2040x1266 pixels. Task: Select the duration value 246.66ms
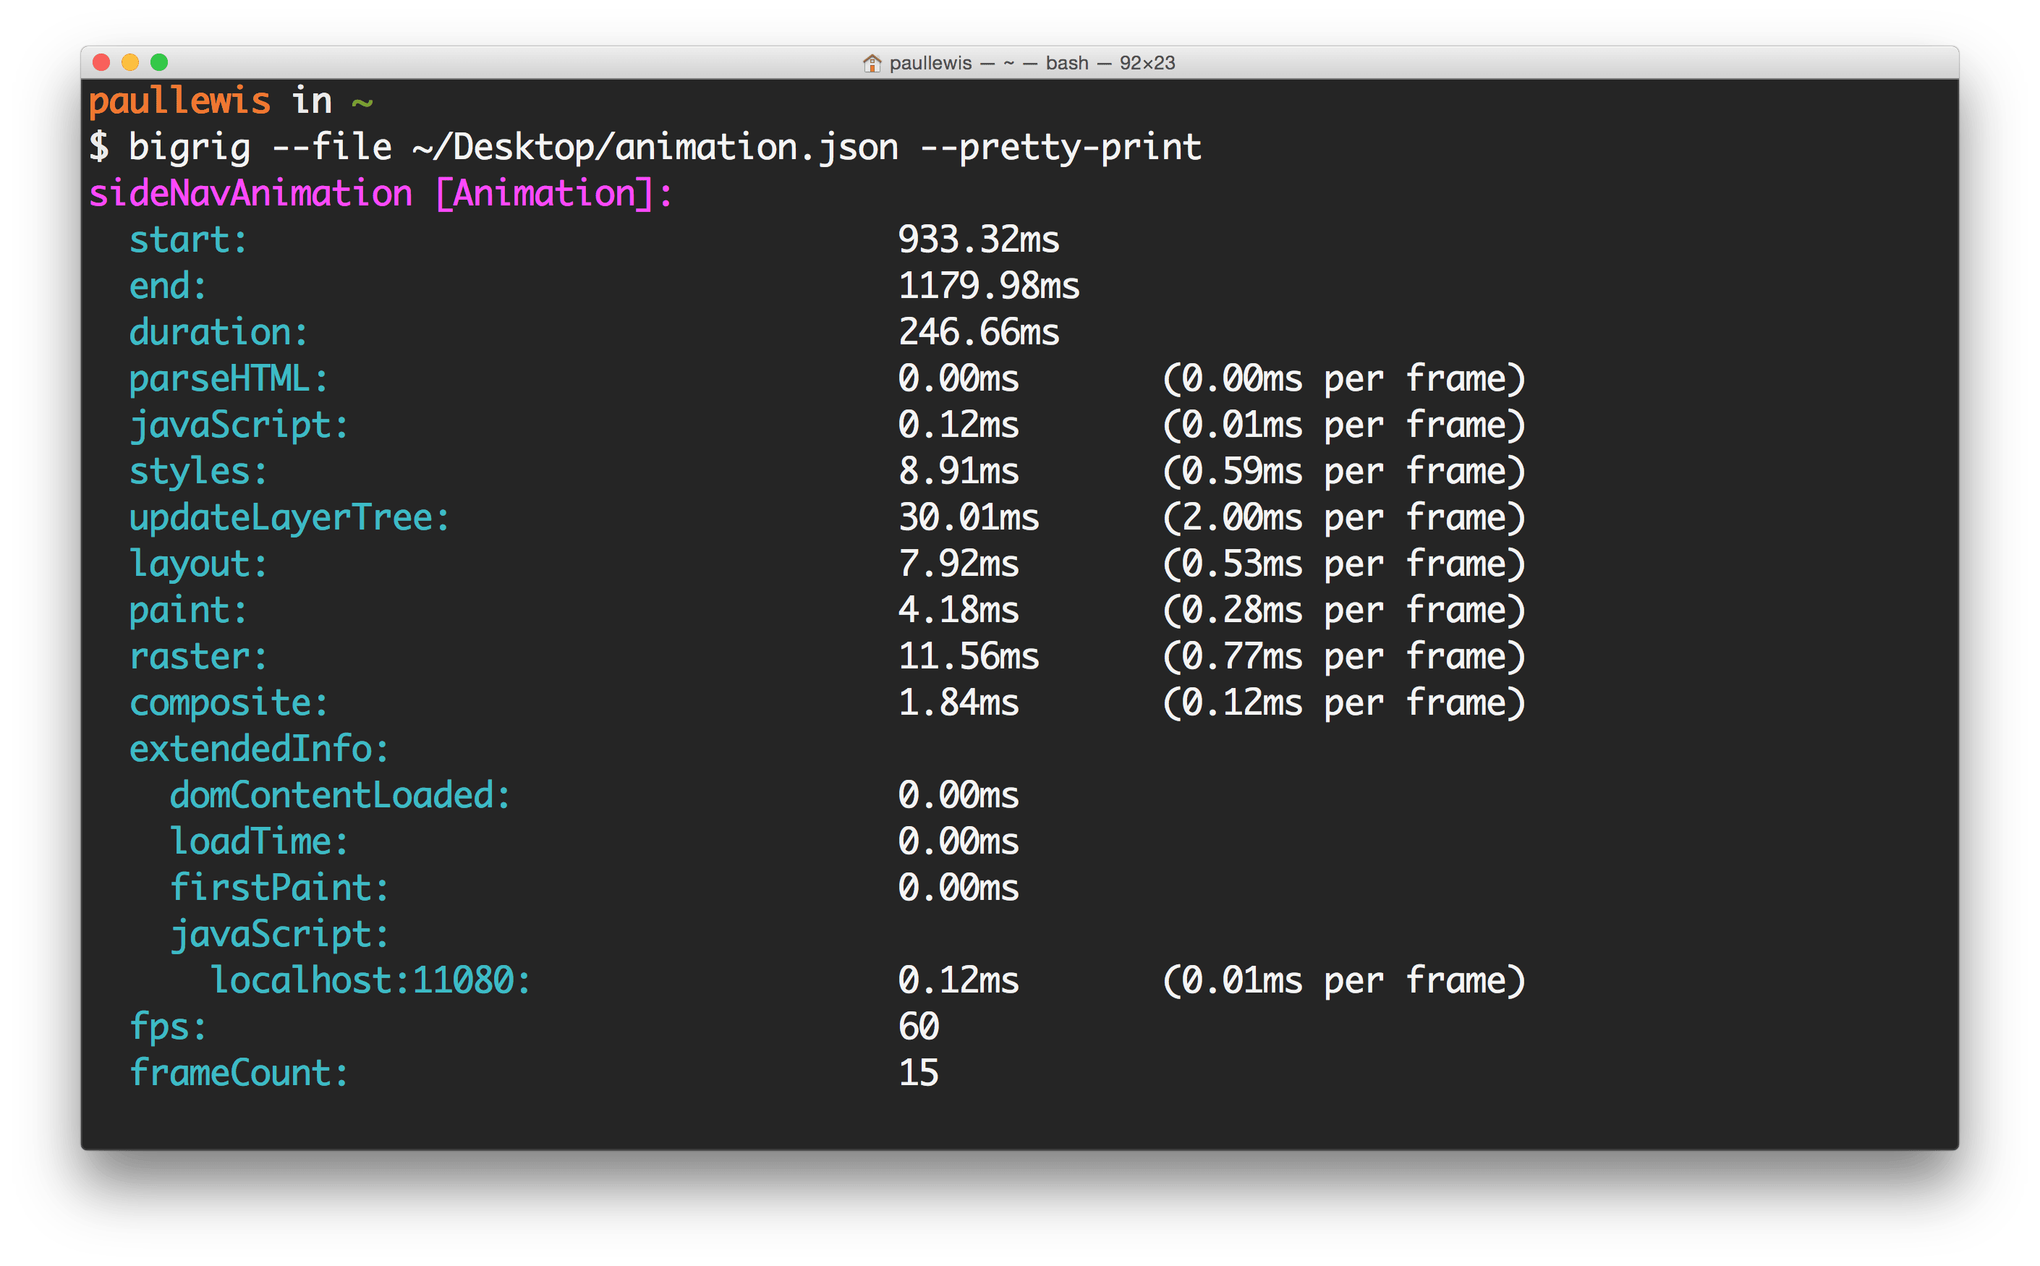click(x=978, y=331)
